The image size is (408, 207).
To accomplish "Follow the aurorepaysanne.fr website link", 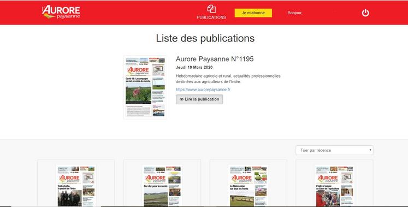I will pyautogui.click(x=203, y=90).
